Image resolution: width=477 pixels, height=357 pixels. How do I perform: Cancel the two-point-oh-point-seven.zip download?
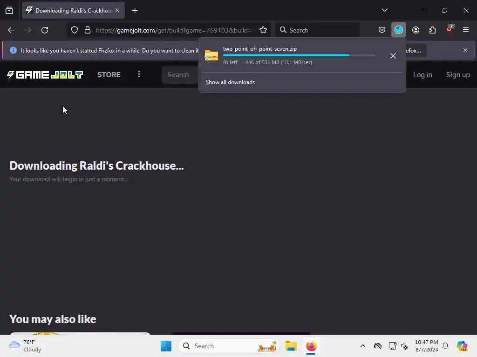coord(393,56)
